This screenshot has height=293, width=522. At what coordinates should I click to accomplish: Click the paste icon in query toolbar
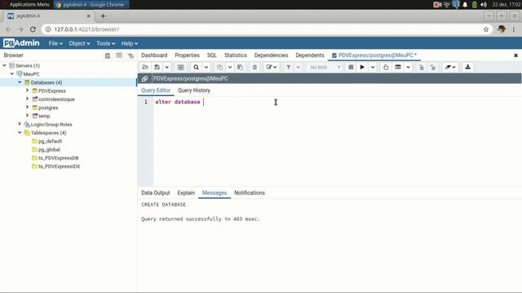click(x=241, y=67)
